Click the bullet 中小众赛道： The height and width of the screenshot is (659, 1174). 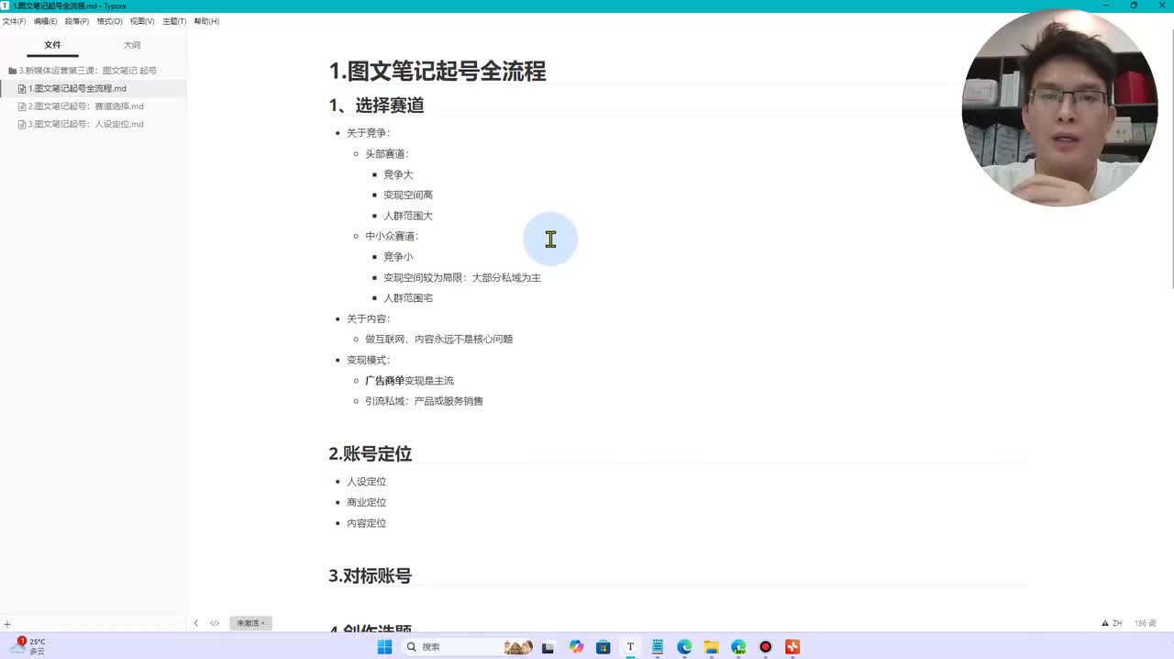393,237
